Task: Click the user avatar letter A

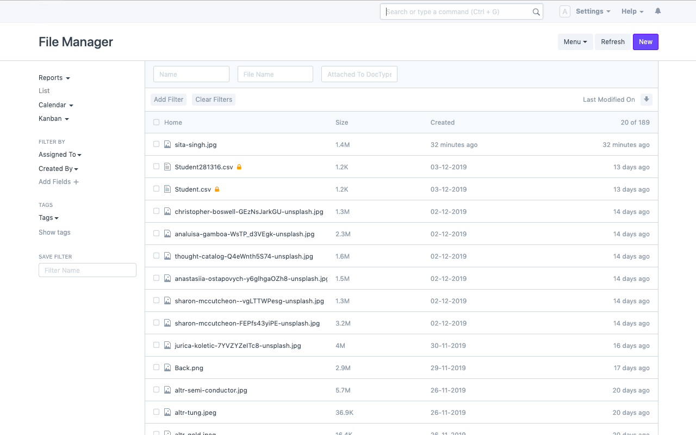Action: pos(564,11)
